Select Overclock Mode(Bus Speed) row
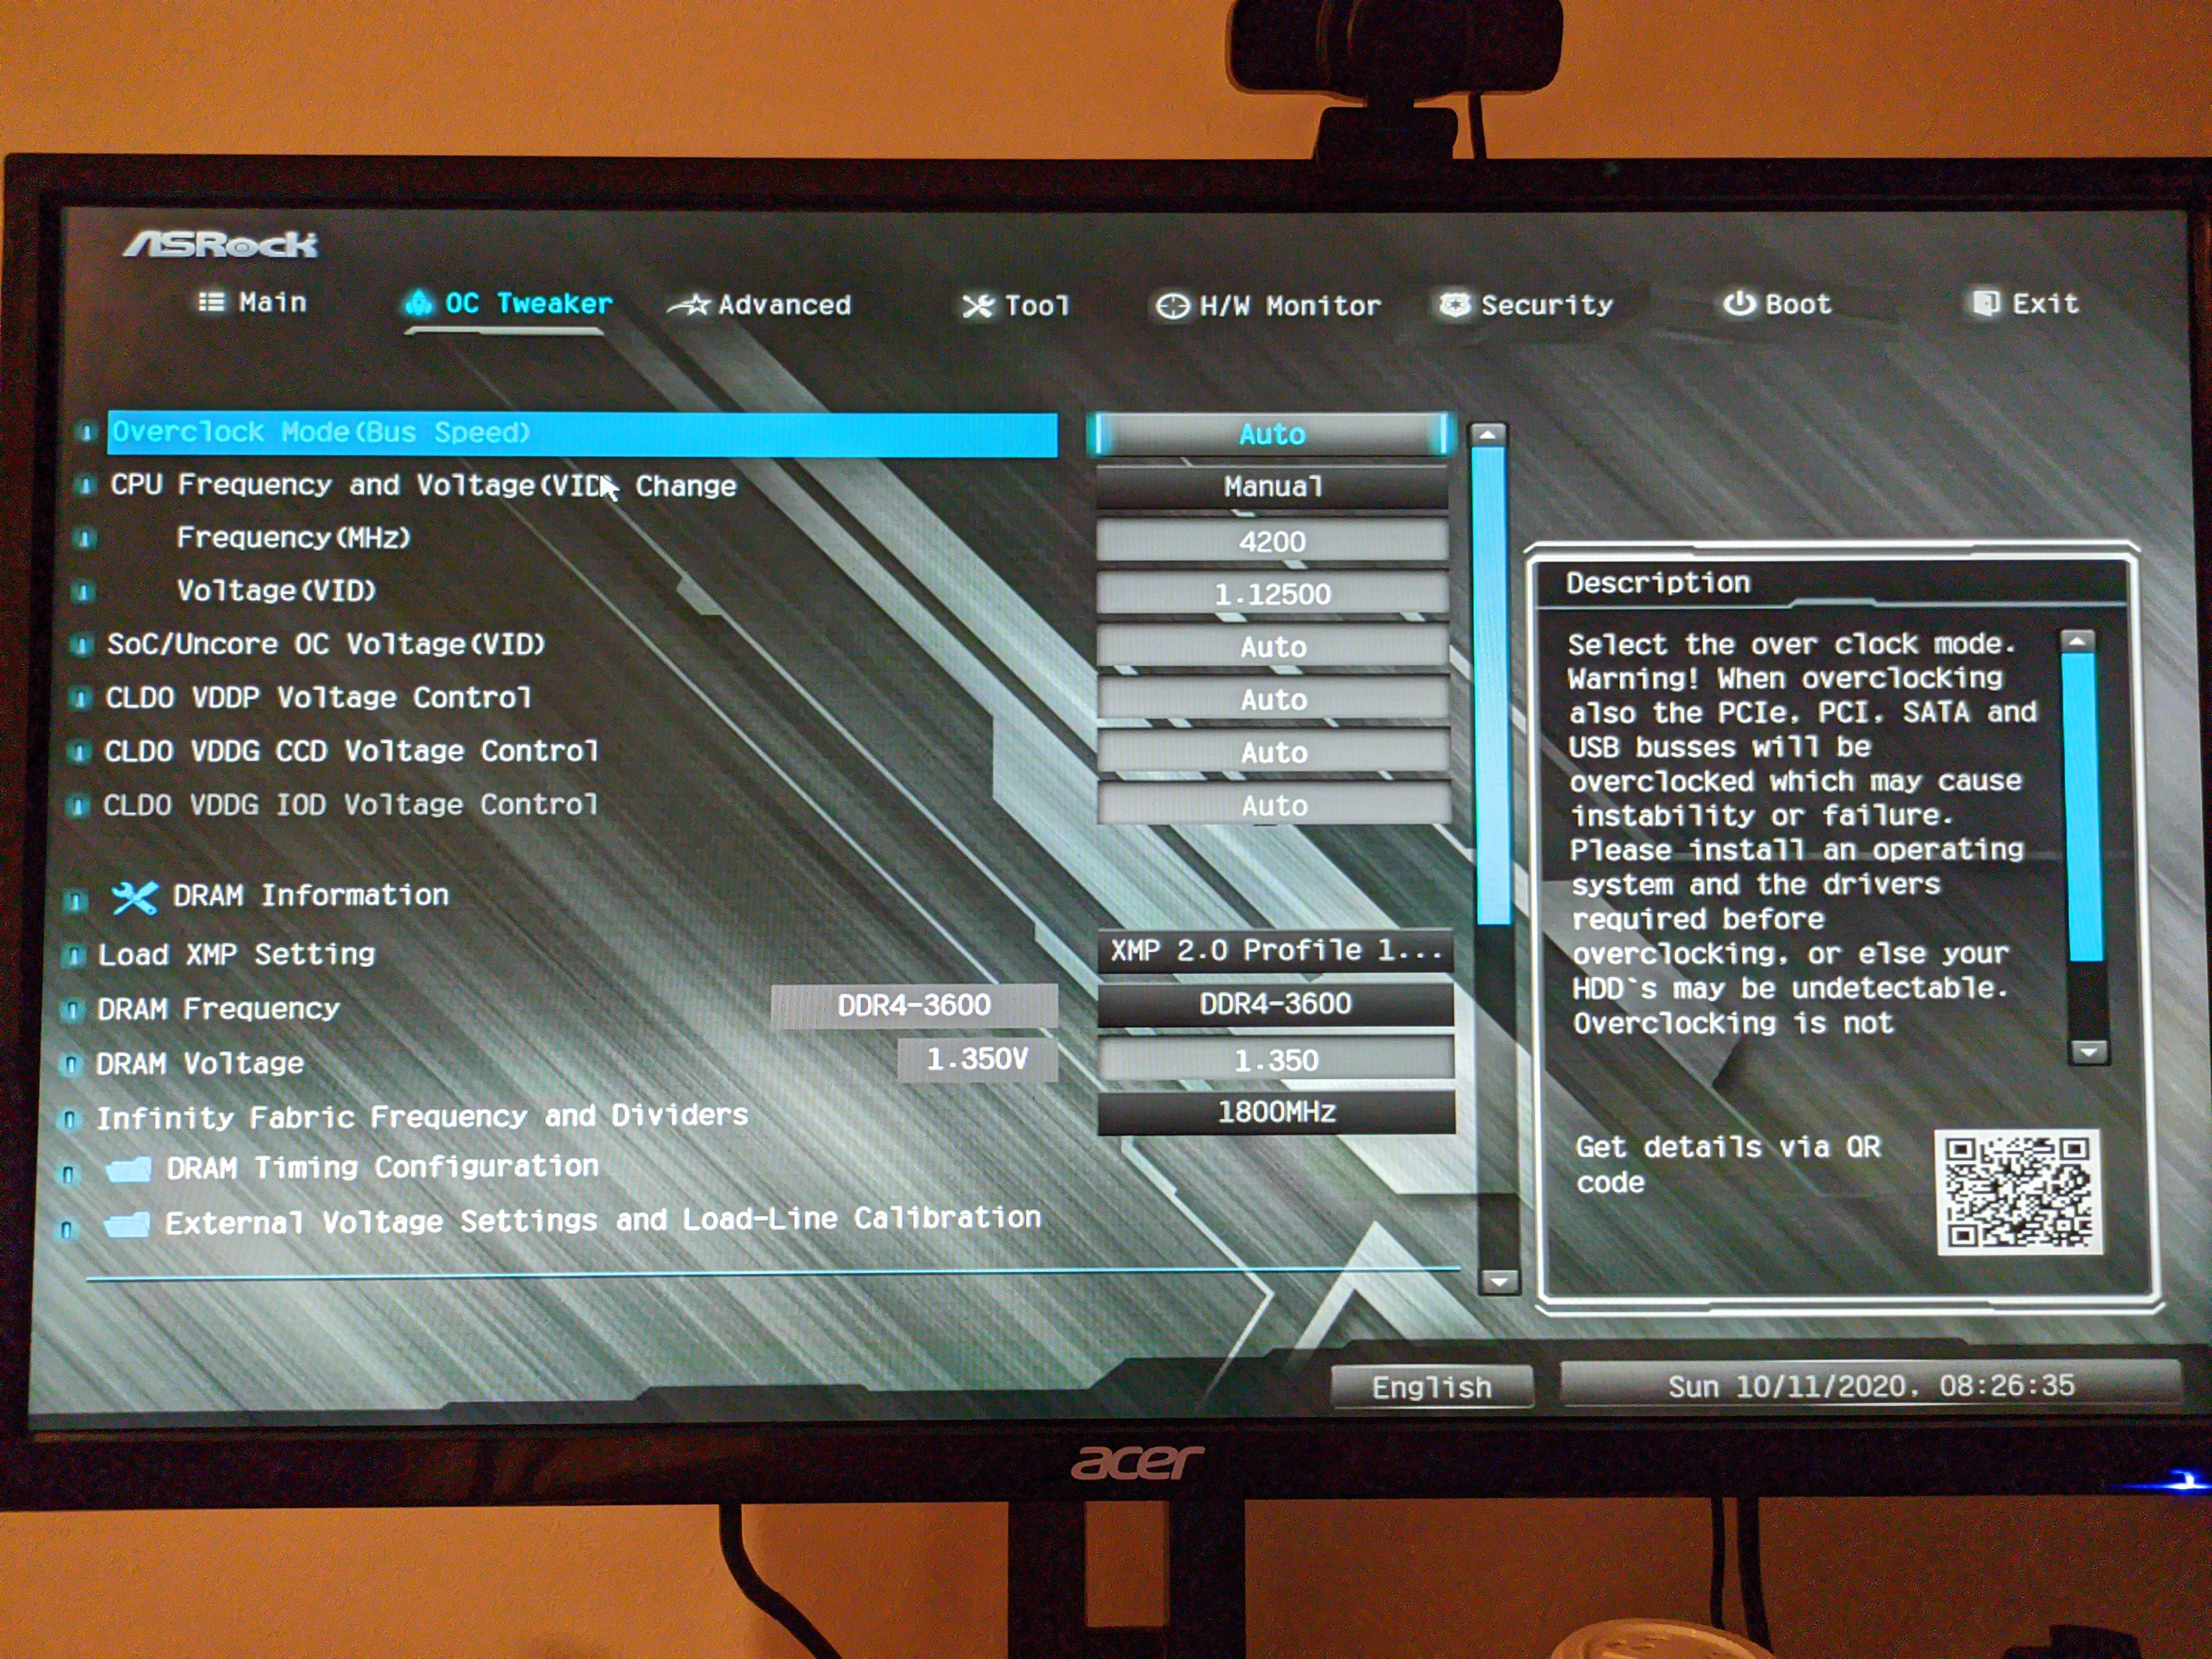The image size is (2212, 1659). pyautogui.click(x=582, y=434)
